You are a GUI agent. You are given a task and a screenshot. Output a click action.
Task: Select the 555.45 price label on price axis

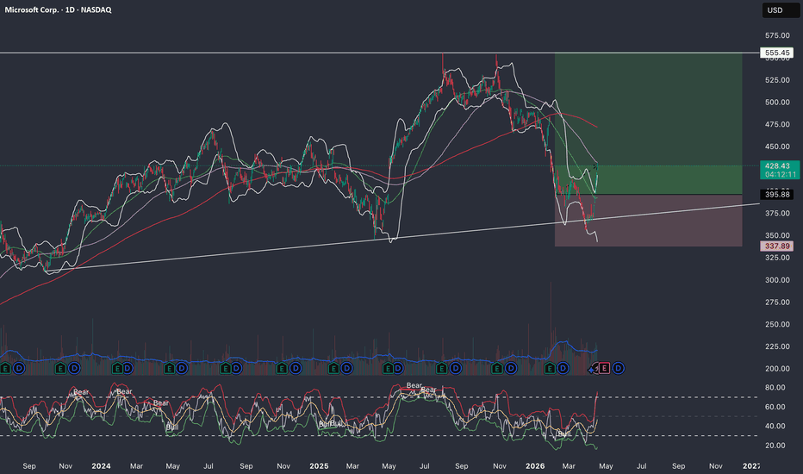click(777, 53)
